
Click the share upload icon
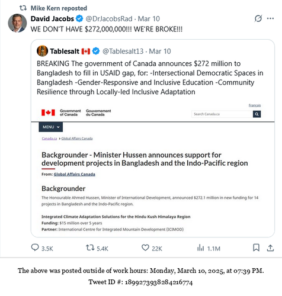[270, 247]
